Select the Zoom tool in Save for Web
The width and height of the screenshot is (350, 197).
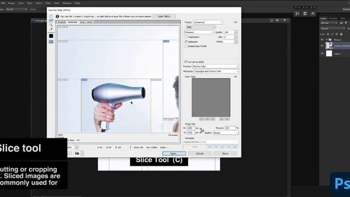(x=51, y=25)
